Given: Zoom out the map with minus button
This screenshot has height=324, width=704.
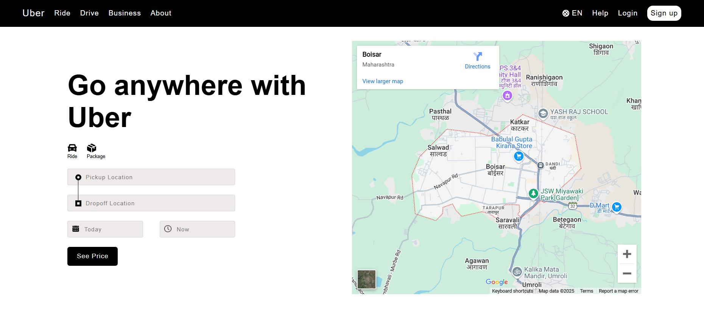Looking at the screenshot, I should pos(627,273).
